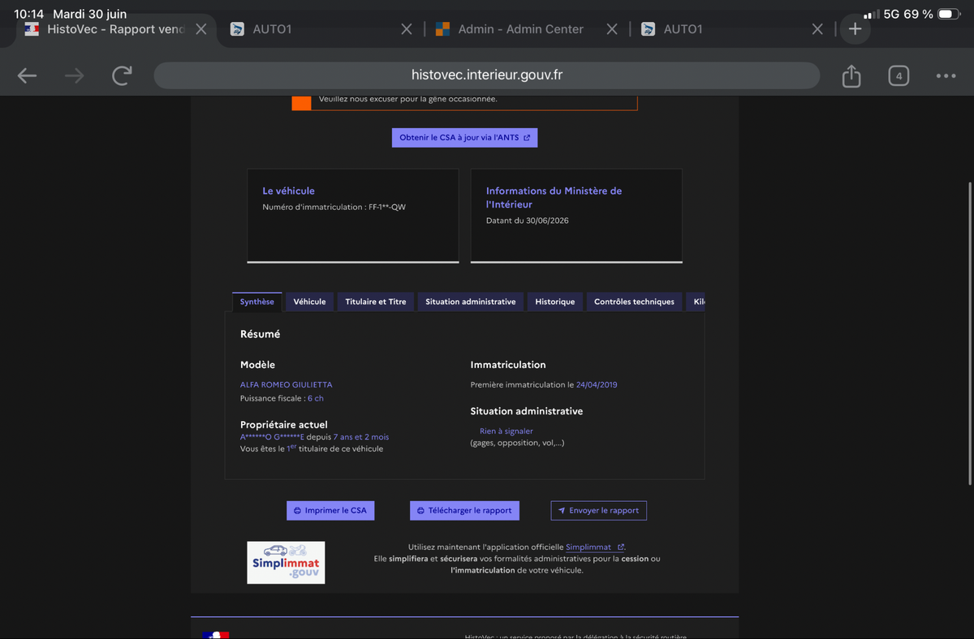Click Télécharger le rapport button

pyautogui.click(x=464, y=510)
